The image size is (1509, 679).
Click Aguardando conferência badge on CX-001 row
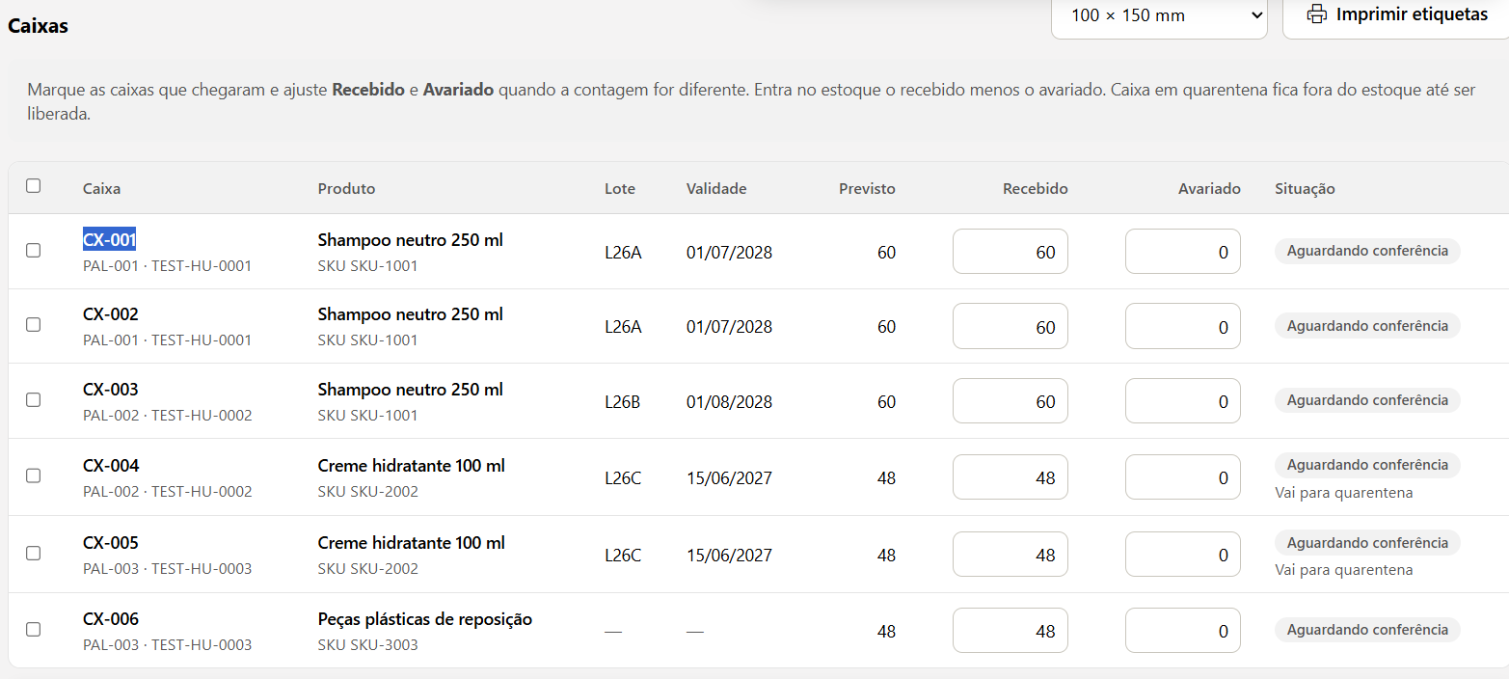(1367, 251)
